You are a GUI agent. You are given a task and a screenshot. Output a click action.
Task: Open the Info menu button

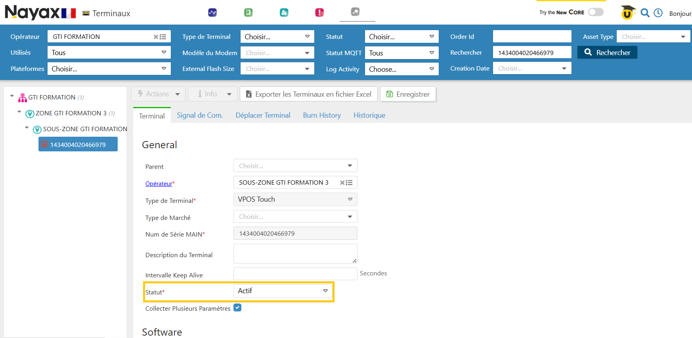pos(212,94)
